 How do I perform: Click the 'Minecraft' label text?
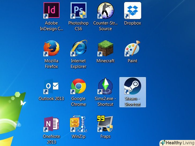pos(106,61)
